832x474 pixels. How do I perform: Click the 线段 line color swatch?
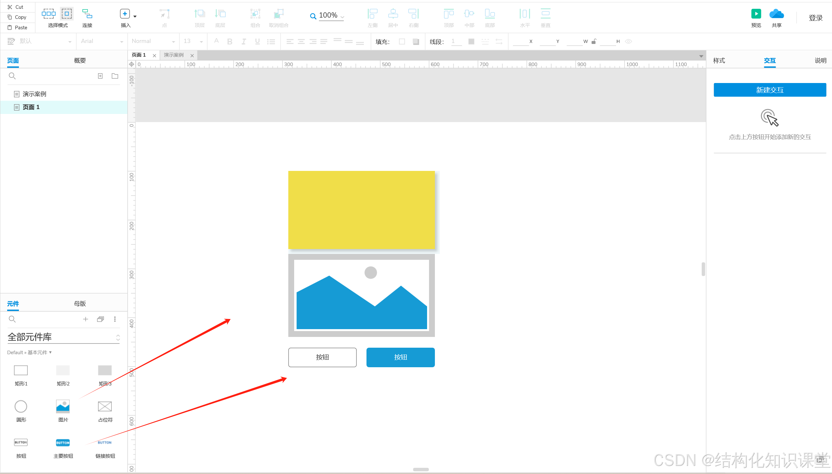click(471, 41)
